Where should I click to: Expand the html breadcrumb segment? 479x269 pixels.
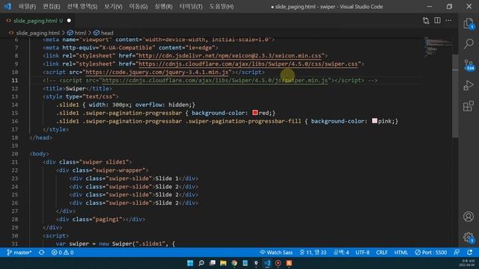(x=80, y=33)
